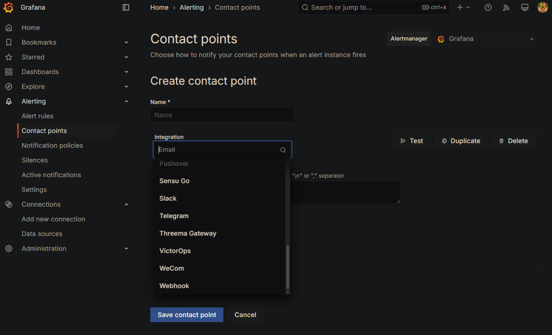
Task: Click the Search or jump to box
Action: point(374,7)
